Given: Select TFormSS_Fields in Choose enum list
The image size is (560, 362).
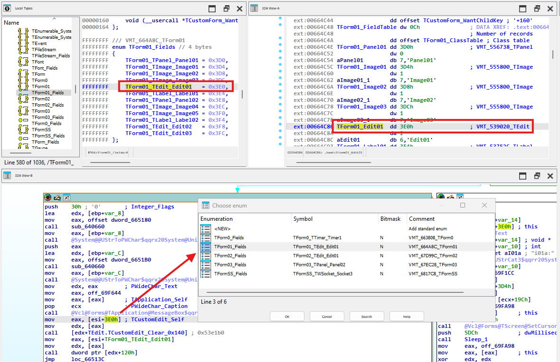Looking at the screenshot, I should tap(346, 274).
